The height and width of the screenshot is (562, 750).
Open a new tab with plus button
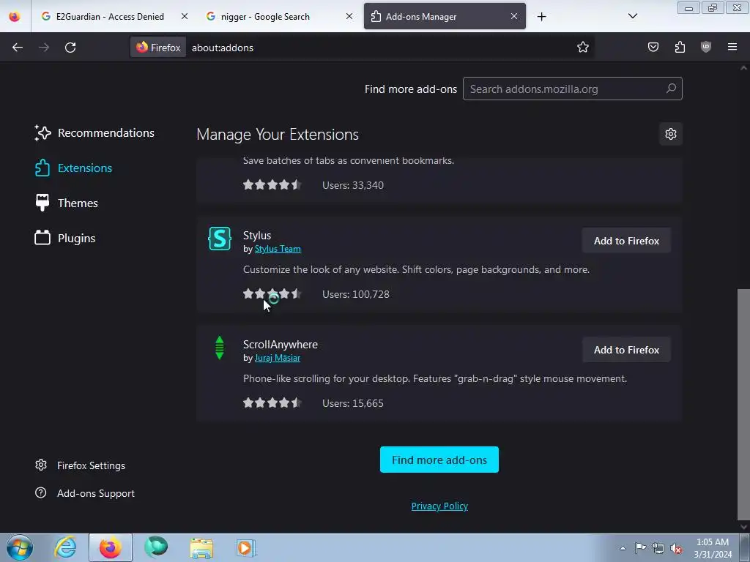click(541, 17)
